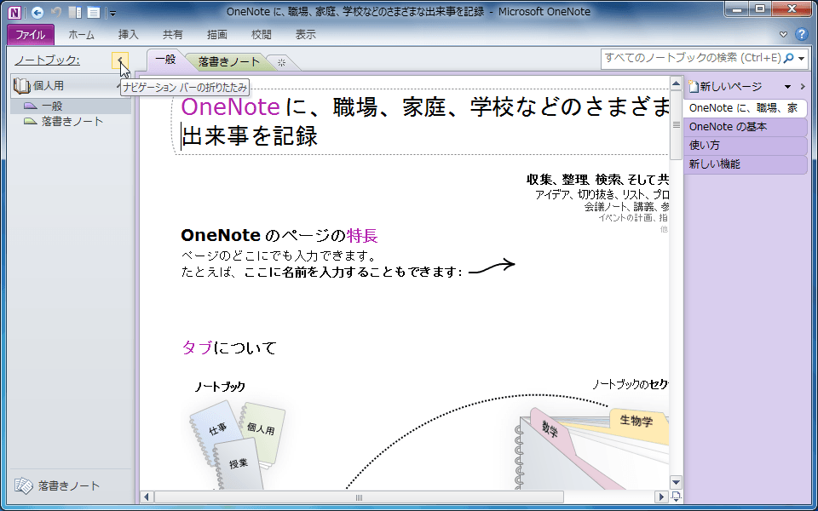818x511 pixels.
Task: Click the page title text 出来事を記録
Action: tap(250, 136)
